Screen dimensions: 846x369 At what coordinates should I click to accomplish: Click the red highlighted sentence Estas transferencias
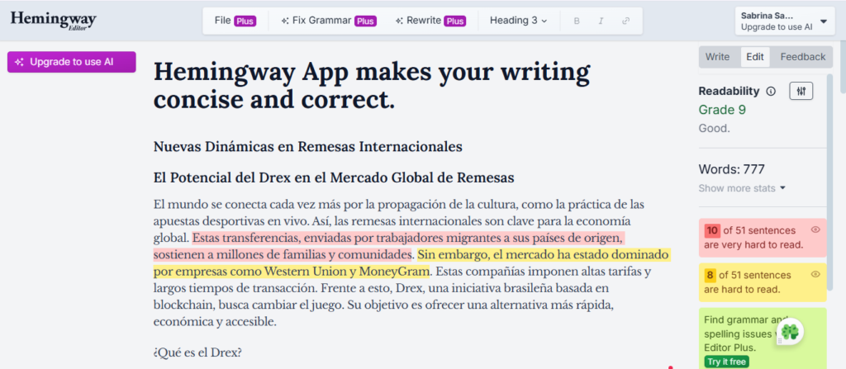click(389, 245)
